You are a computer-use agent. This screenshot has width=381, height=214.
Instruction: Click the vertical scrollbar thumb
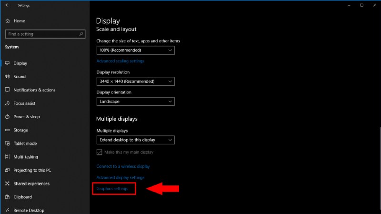coord(380,169)
